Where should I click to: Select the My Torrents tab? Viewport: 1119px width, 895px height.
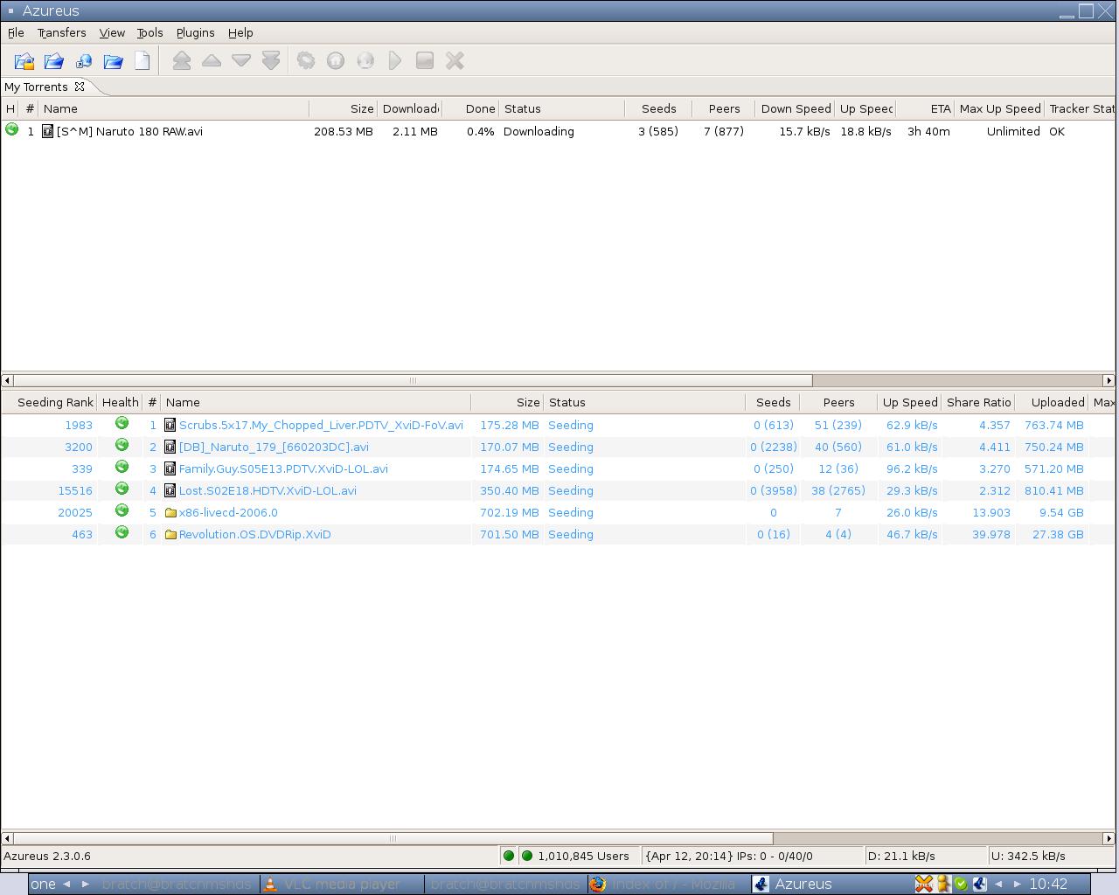(x=36, y=87)
